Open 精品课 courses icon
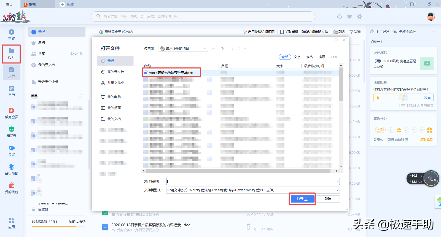The width and height of the screenshot is (441, 237). (x=12, y=129)
